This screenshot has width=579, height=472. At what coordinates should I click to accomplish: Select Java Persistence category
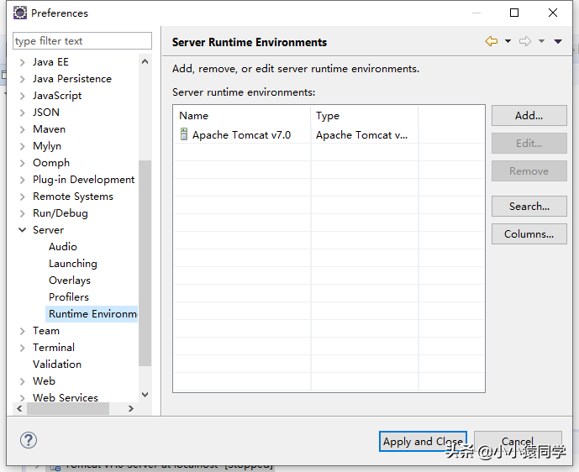(72, 79)
